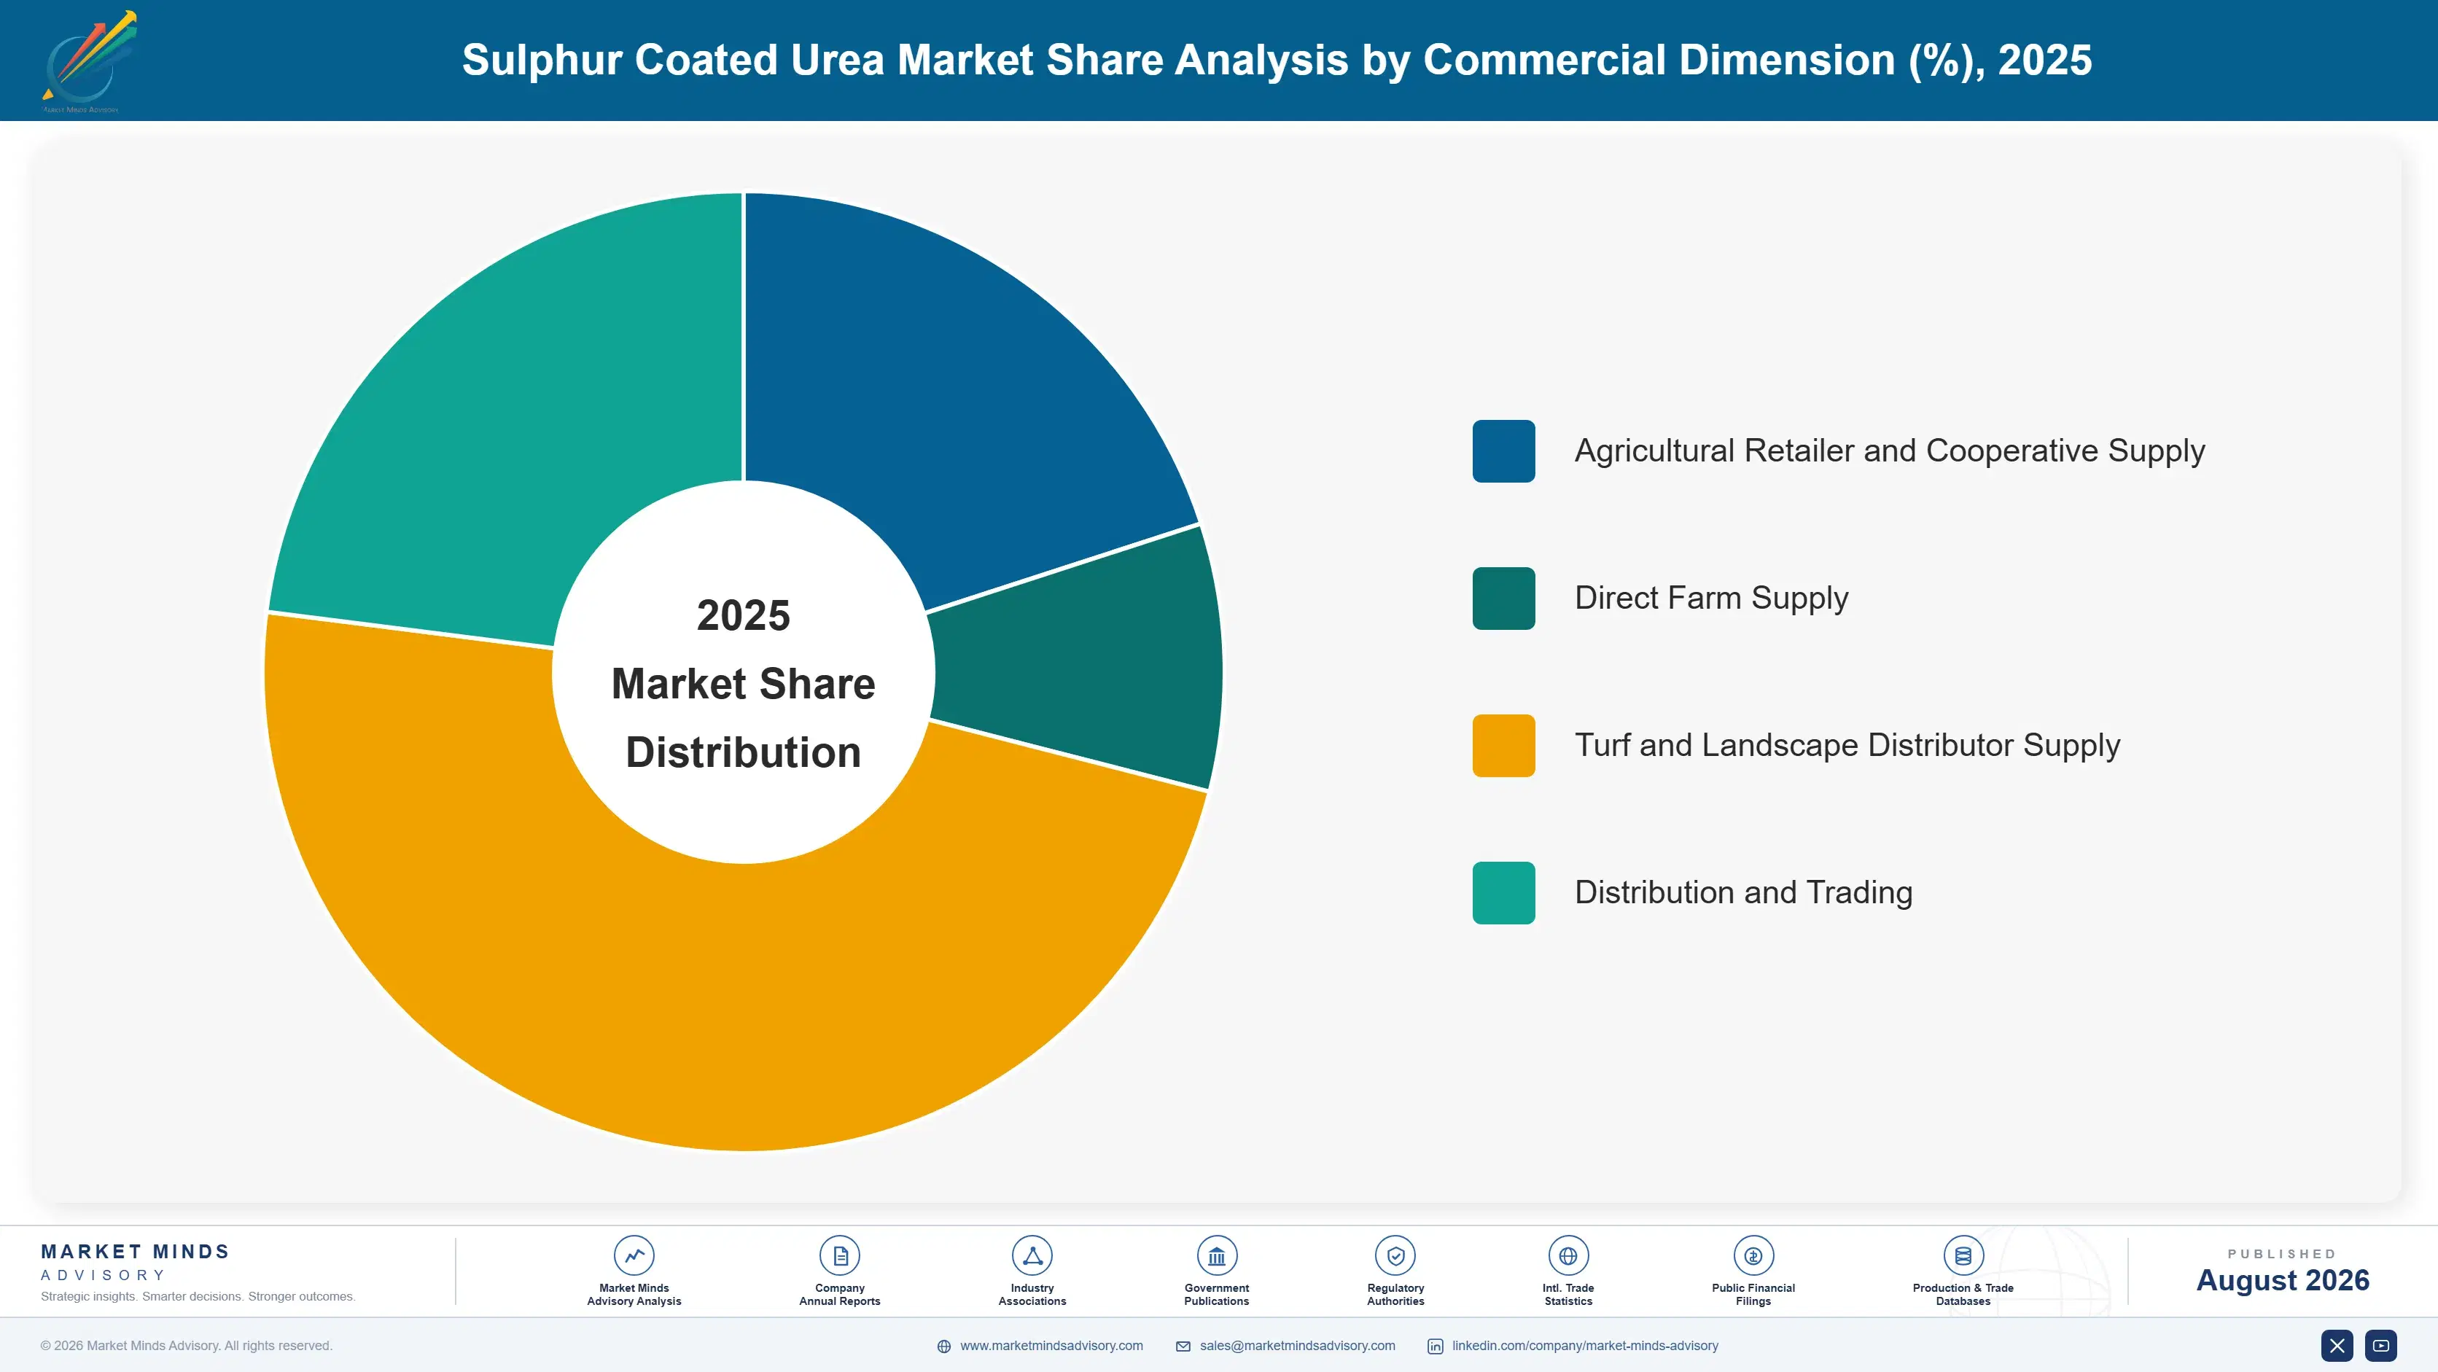Click the Government Publications building icon
The width and height of the screenshot is (2438, 1372).
[1216, 1255]
